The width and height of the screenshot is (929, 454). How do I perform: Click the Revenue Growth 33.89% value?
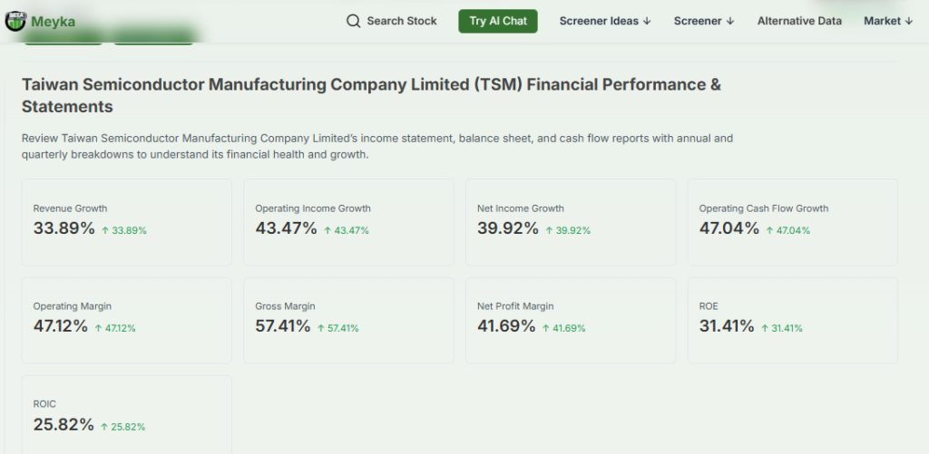pyautogui.click(x=64, y=228)
